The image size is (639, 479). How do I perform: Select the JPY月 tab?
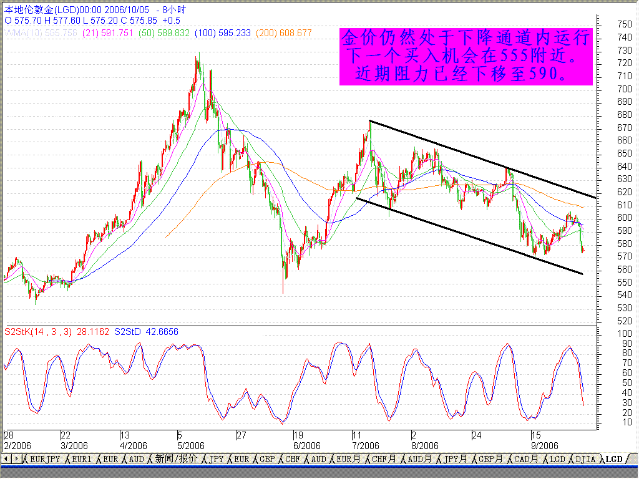[455, 459]
